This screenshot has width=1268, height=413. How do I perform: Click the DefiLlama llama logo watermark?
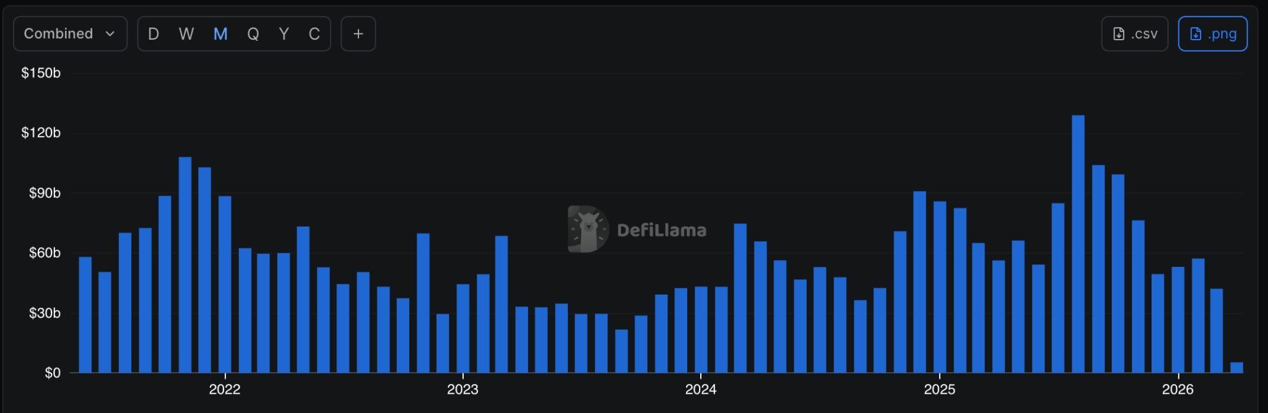pos(588,230)
